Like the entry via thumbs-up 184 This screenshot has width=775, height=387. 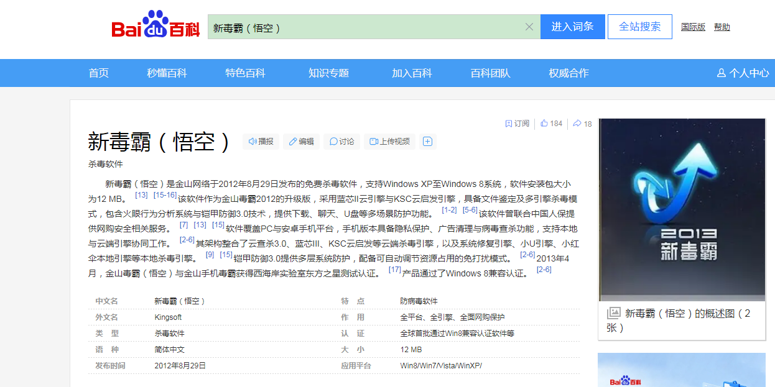tap(551, 124)
